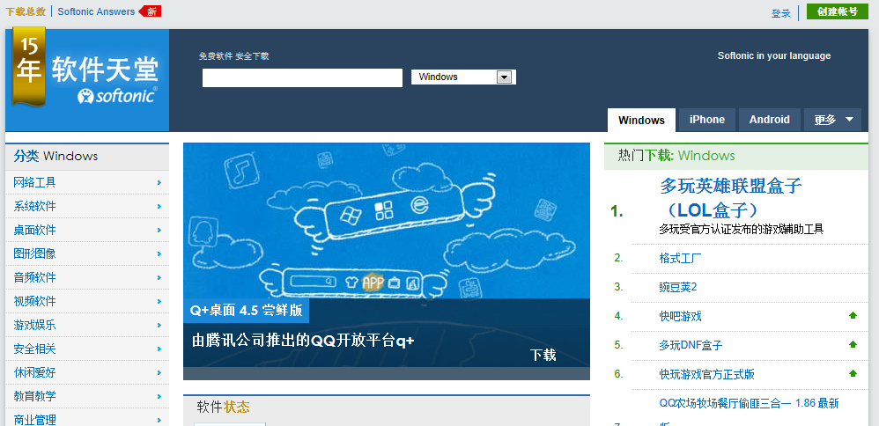879x426 pixels.
Task: Open the Softonic Answers link
Action: 96,11
